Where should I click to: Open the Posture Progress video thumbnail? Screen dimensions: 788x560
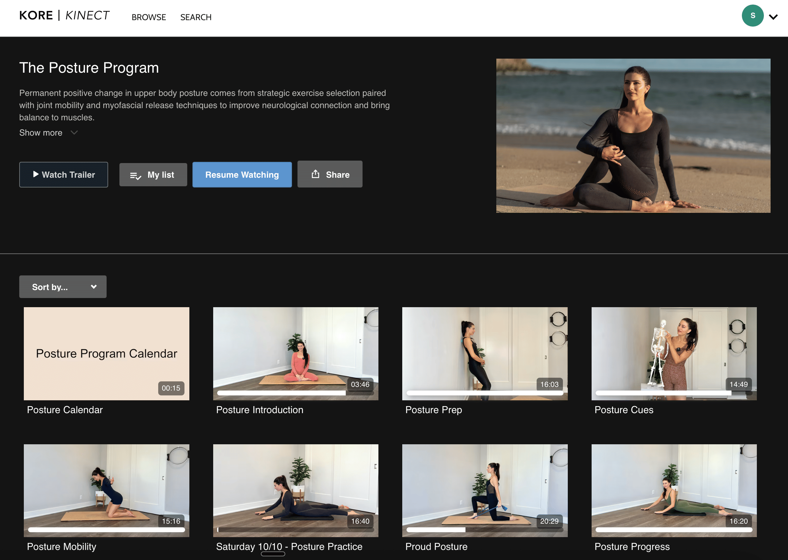674,490
